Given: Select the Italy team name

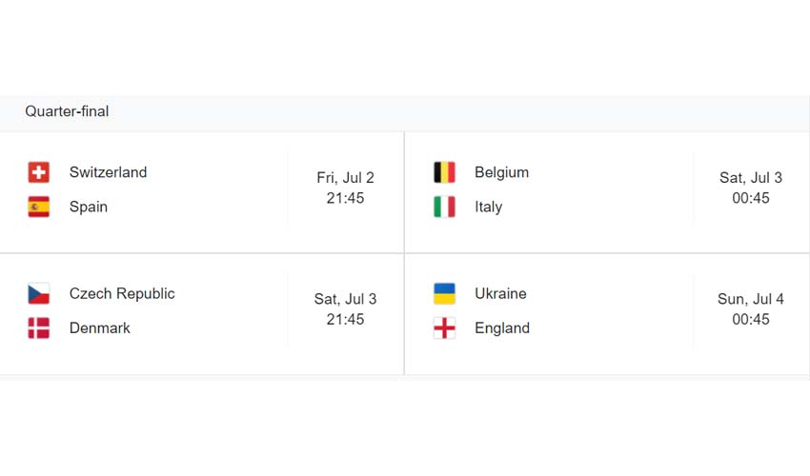Looking at the screenshot, I should click(488, 207).
